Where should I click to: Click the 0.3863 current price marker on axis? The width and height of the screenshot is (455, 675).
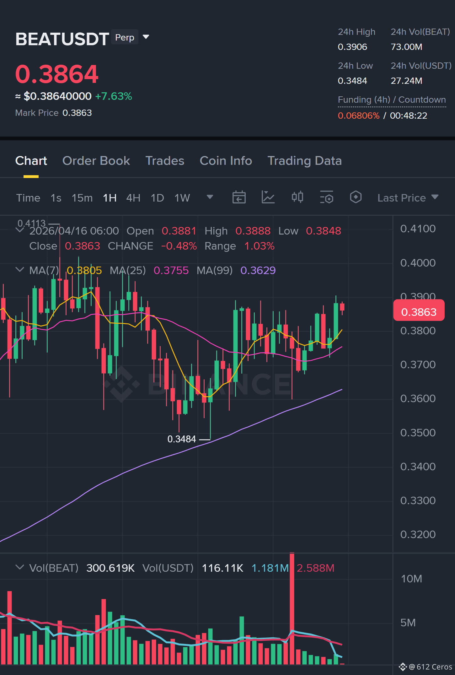419,310
